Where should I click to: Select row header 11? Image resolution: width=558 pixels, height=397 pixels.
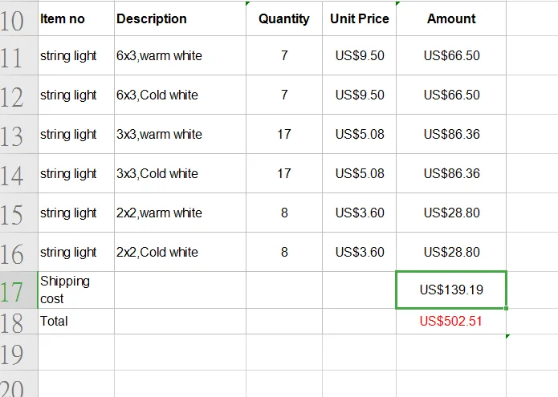point(18,55)
